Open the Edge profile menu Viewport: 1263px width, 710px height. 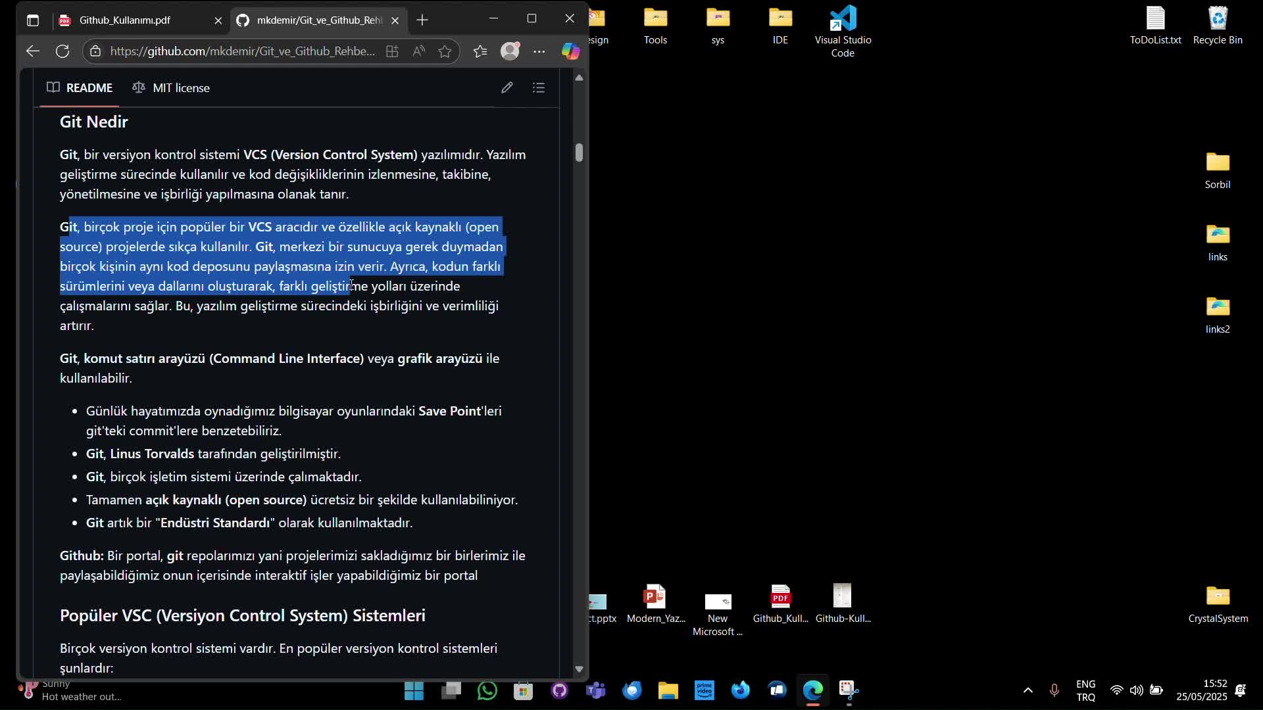click(510, 51)
